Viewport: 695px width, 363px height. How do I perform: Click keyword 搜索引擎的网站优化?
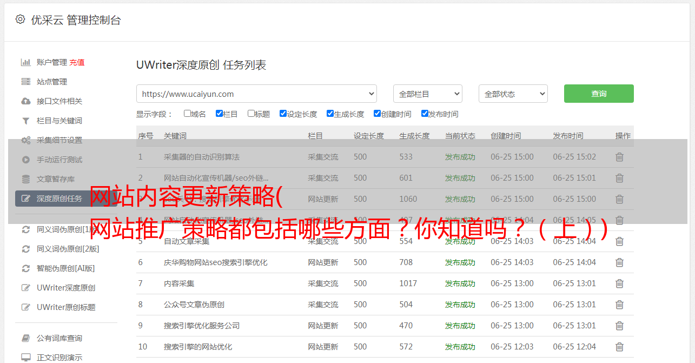tap(198, 347)
